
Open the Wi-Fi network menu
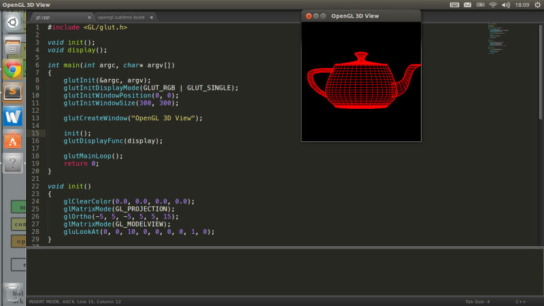pyautogui.click(x=492, y=5)
